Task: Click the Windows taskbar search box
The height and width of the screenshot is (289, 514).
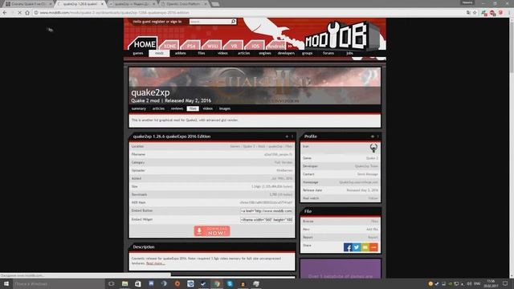Action: [x=59, y=283]
